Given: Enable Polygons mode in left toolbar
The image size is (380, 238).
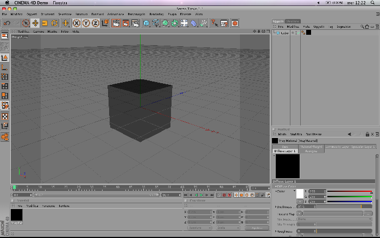Looking at the screenshot, I should point(4,96).
